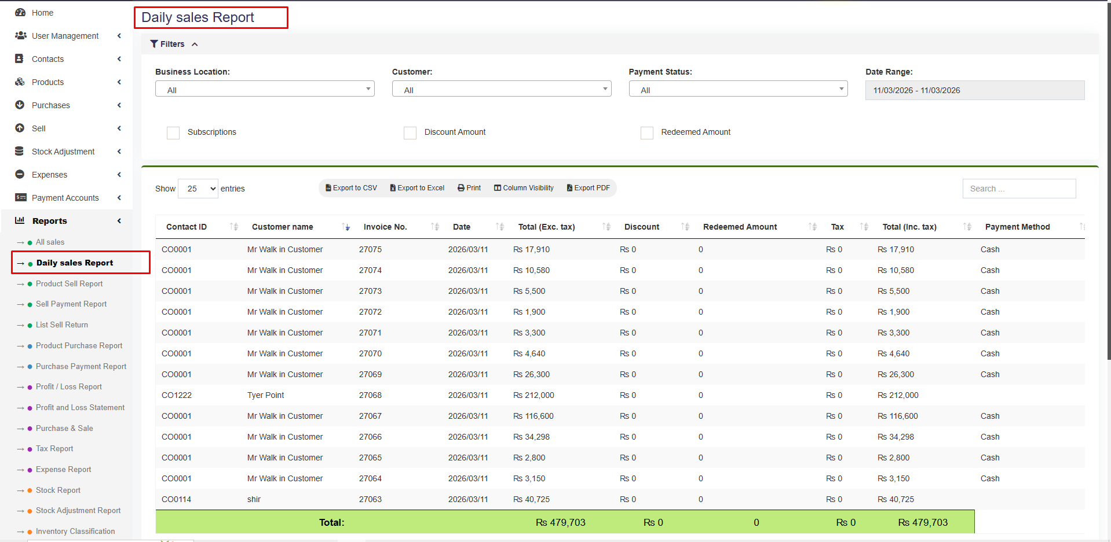
Task: Check the Discount Amount option
Action: point(410,132)
